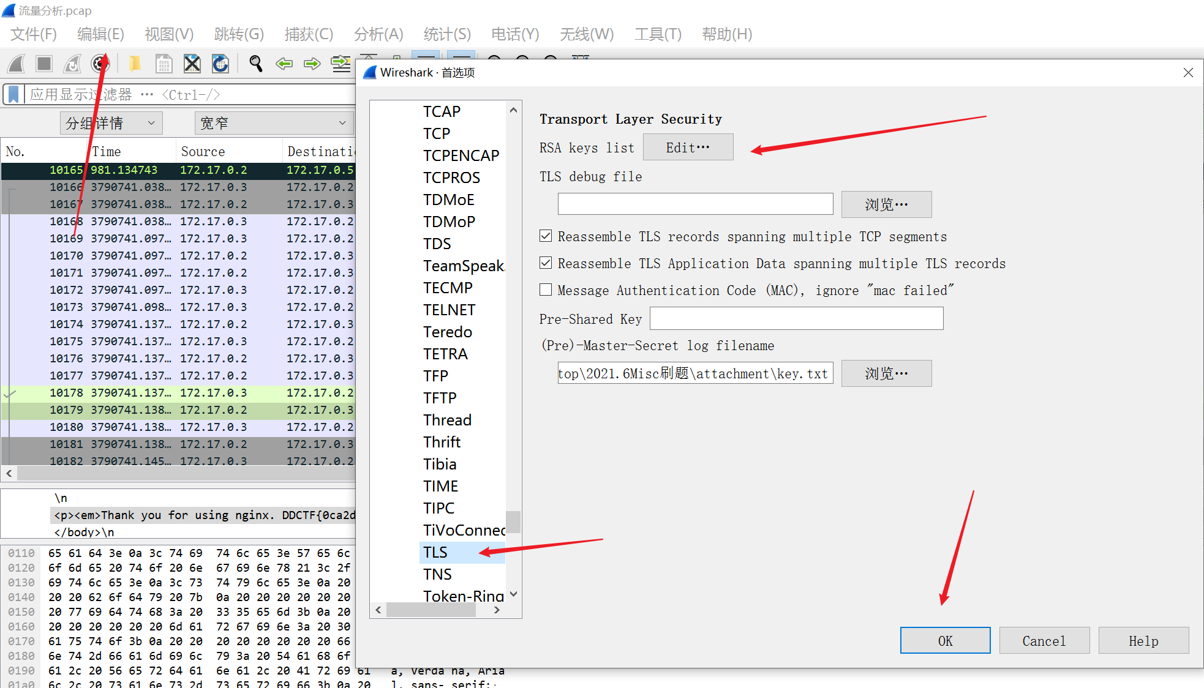Image resolution: width=1204 pixels, height=688 pixels.
Task: Enable ignore mac failed checkbox
Action: pyautogui.click(x=546, y=290)
